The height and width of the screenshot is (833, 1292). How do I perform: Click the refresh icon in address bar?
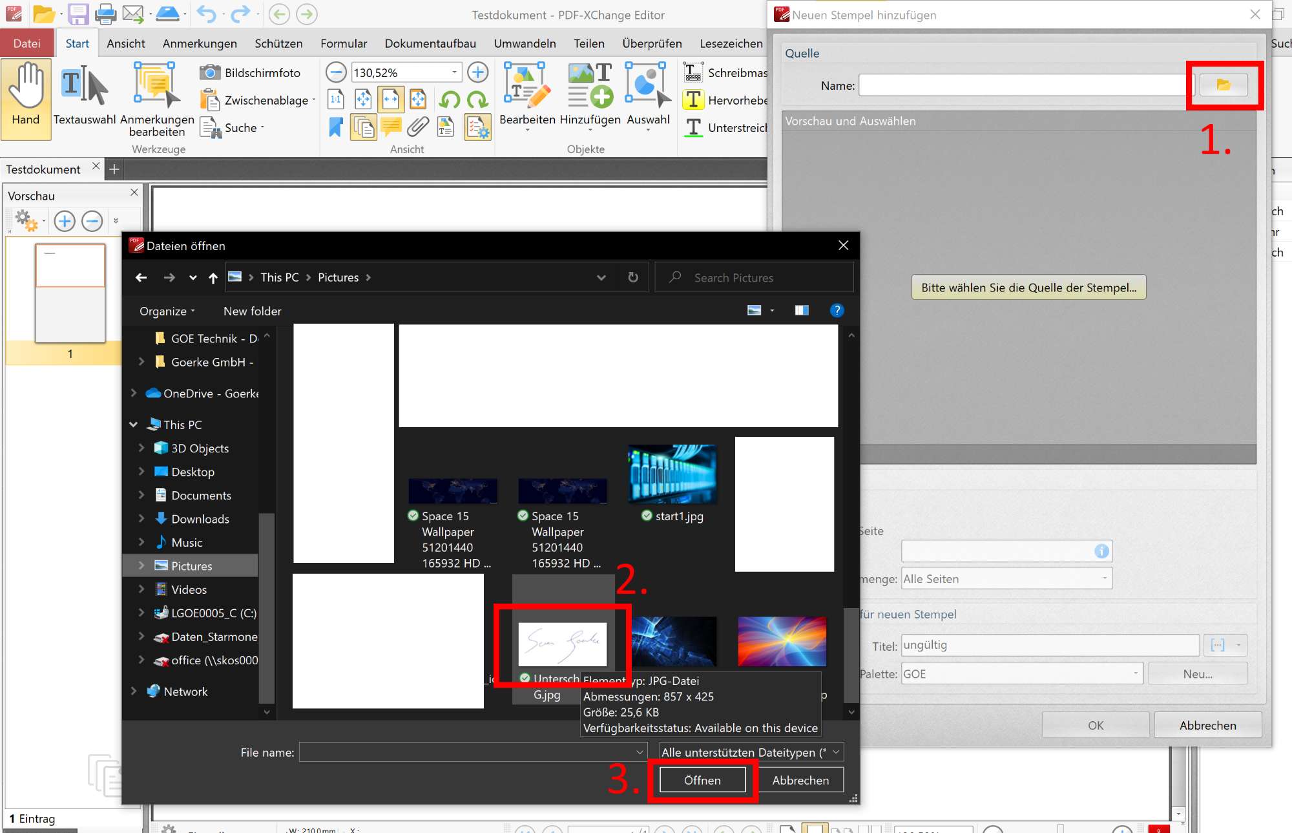[633, 277]
